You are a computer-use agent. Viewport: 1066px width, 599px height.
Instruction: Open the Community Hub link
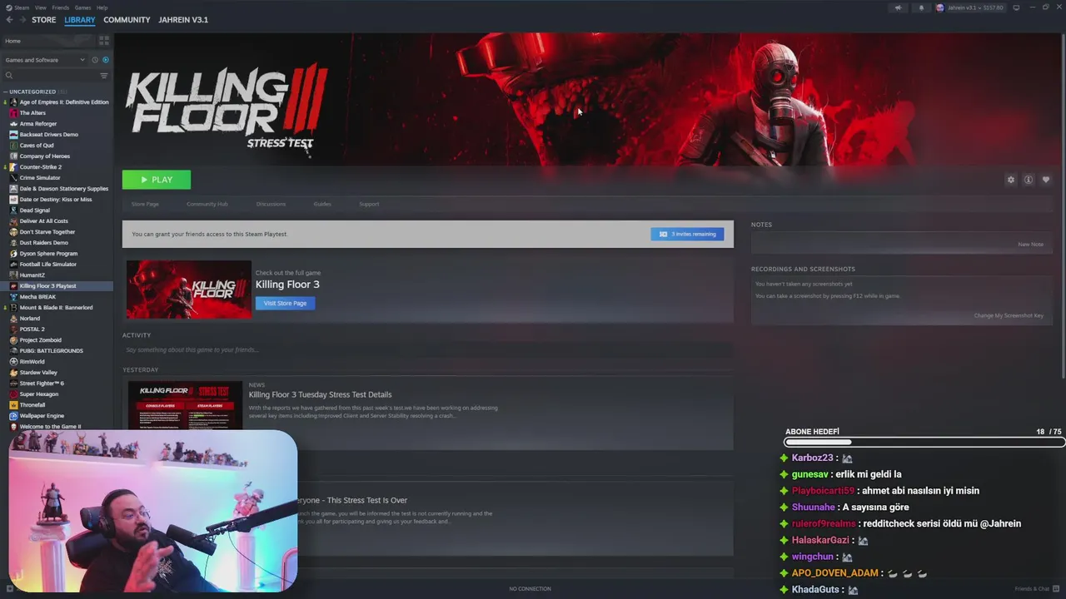pyautogui.click(x=207, y=204)
